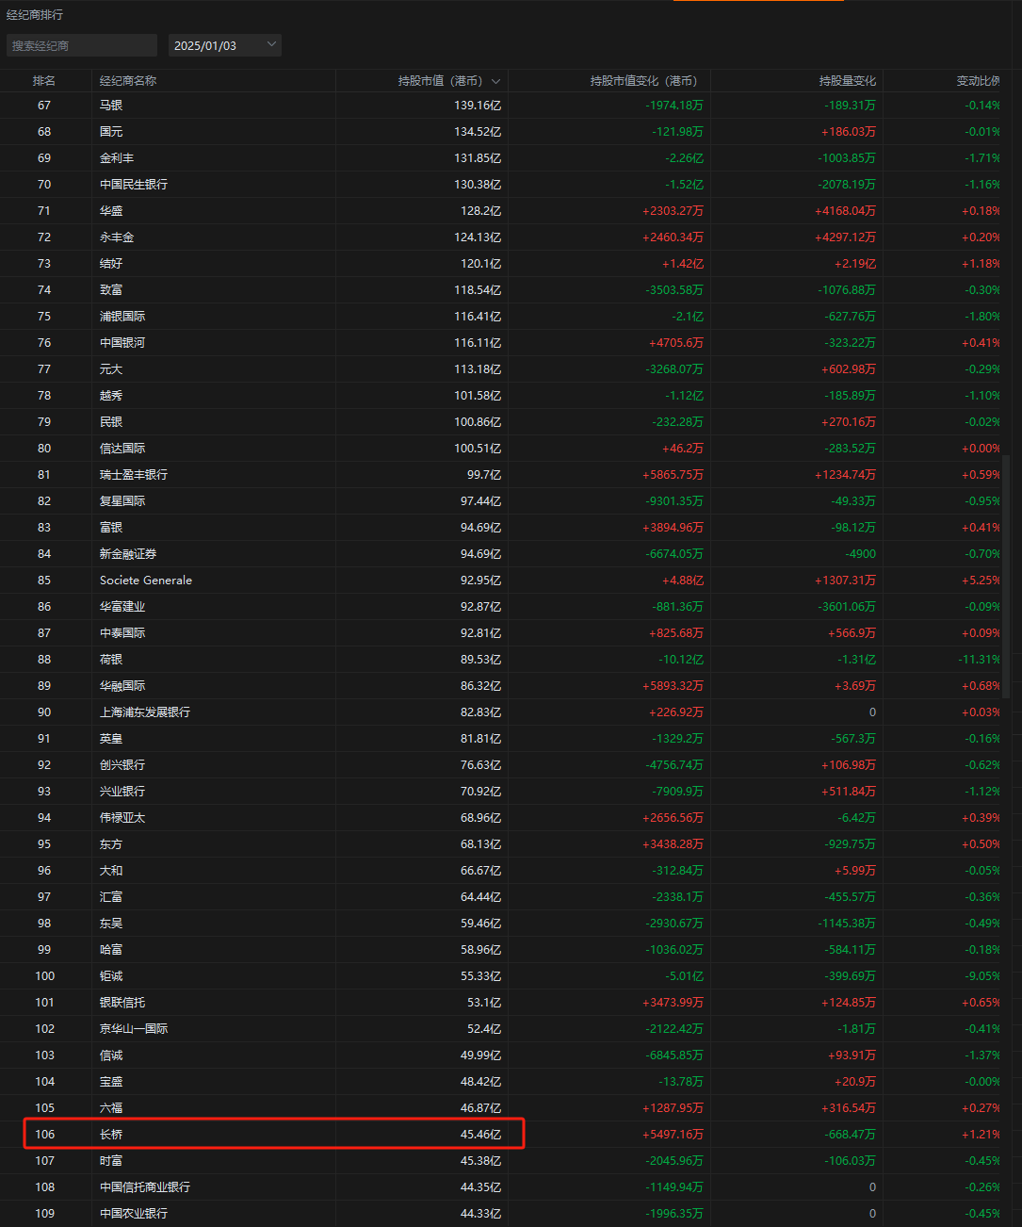Viewport: 1022px width, 1227px height.
Task: Select broker 中泰国际
Action: 122,633
